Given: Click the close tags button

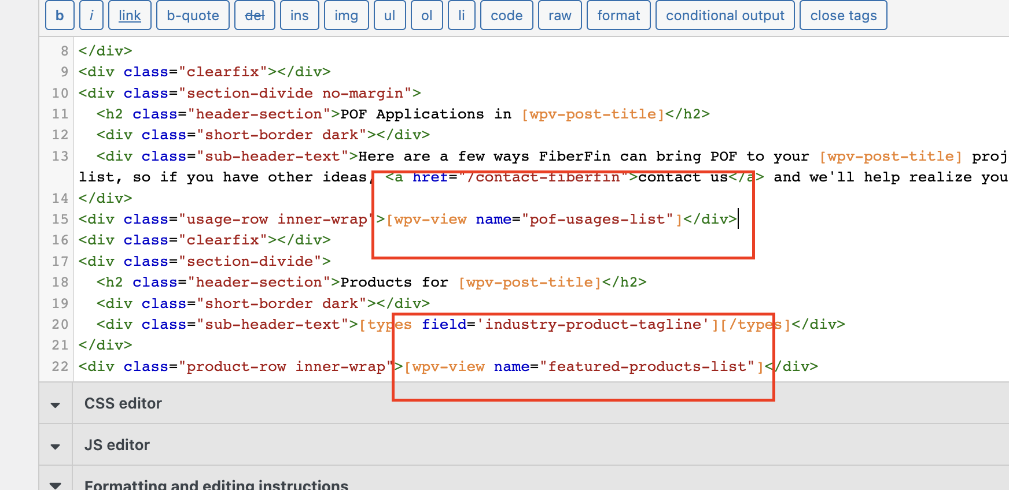Looking at the screenshot, I should click(x=843, y=16).
